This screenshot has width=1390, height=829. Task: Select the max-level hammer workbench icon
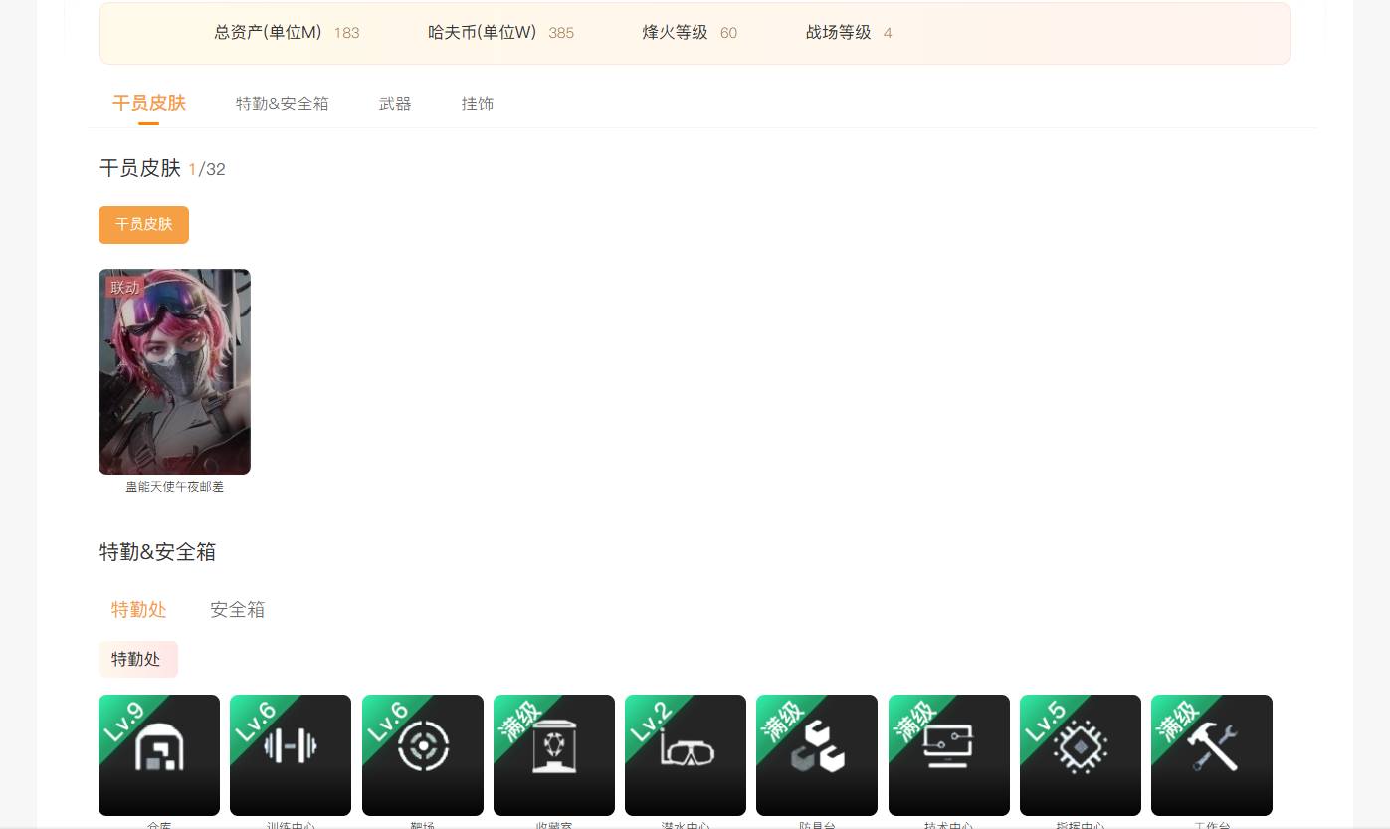1212,755
